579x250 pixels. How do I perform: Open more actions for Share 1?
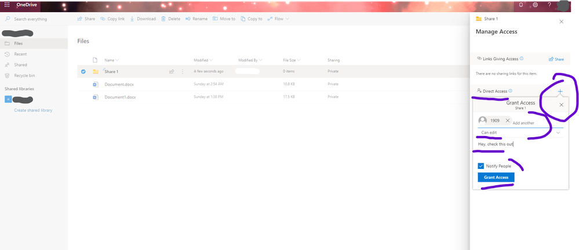tap(183, 72)
